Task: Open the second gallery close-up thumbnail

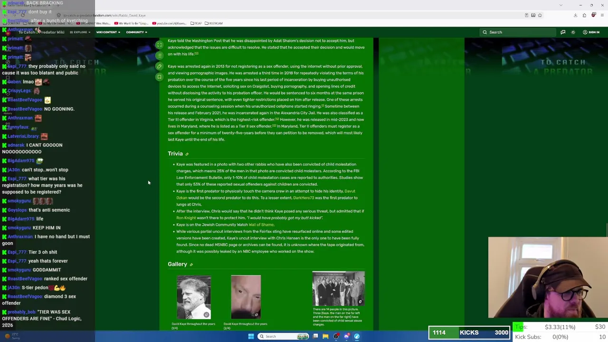Action: coord(246,297)
